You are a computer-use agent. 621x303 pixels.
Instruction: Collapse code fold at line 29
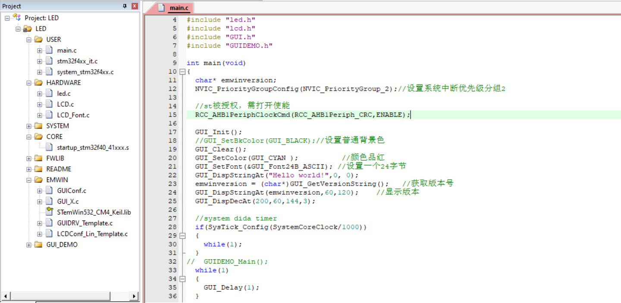coord(182,236)
